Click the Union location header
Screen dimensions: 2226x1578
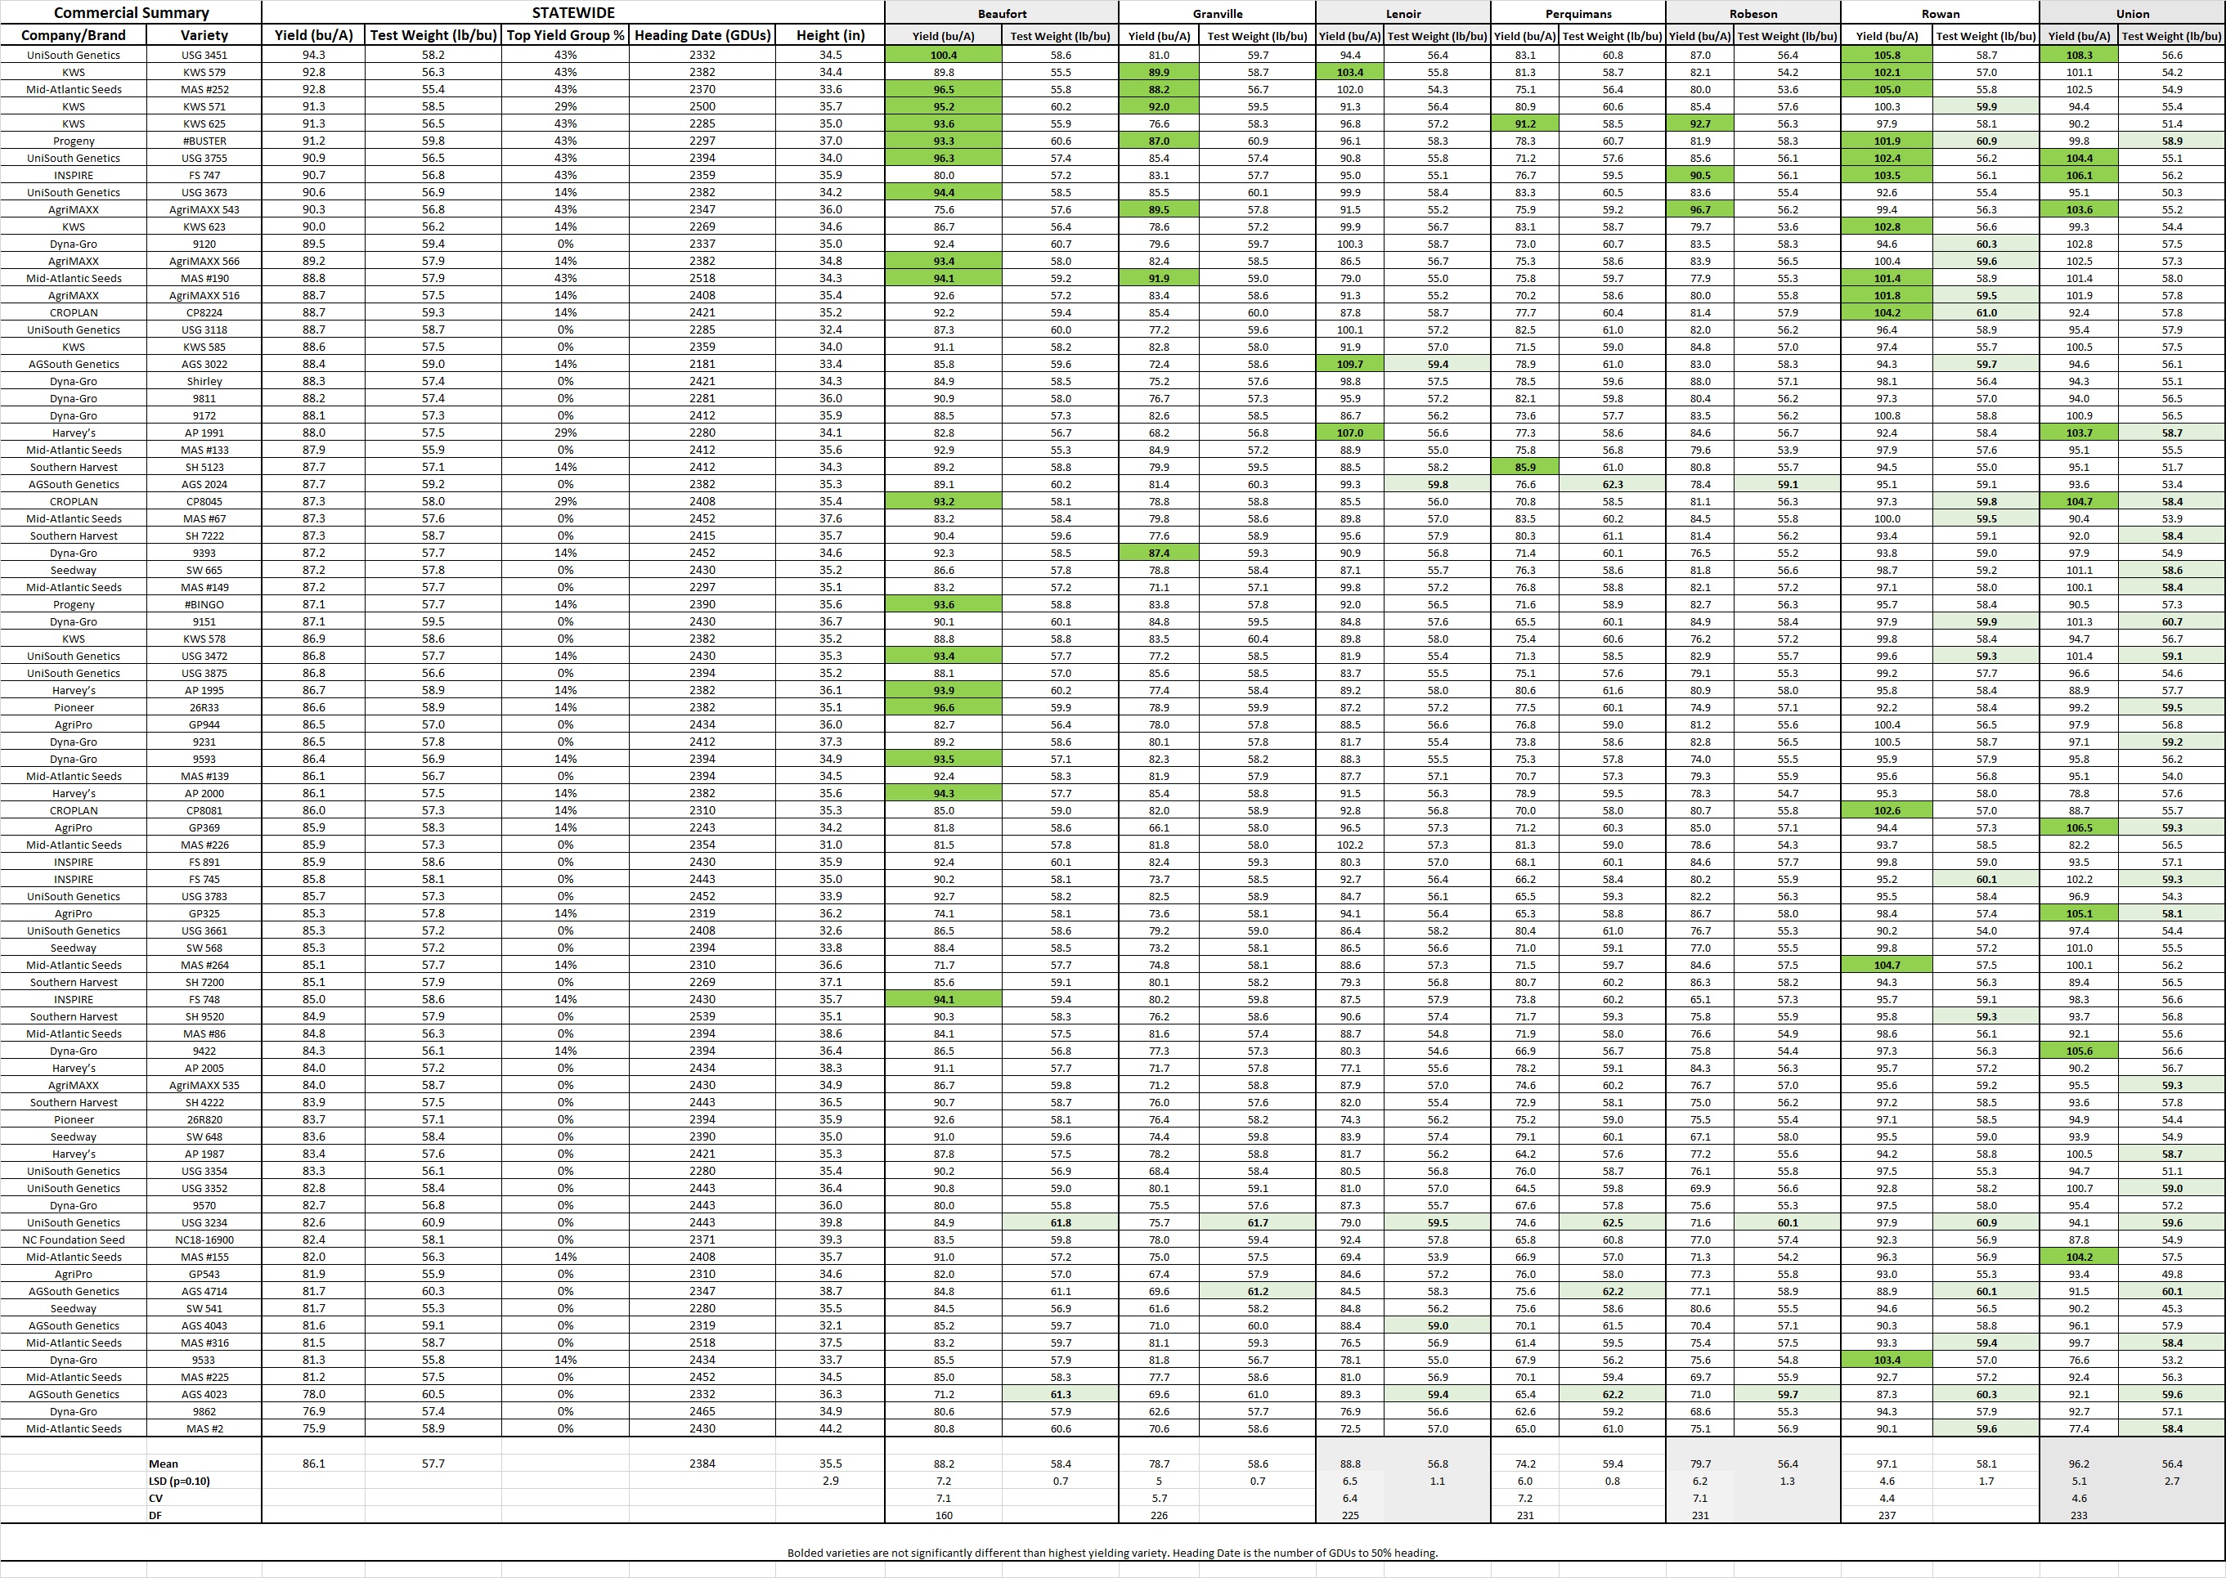point(2133,14)
